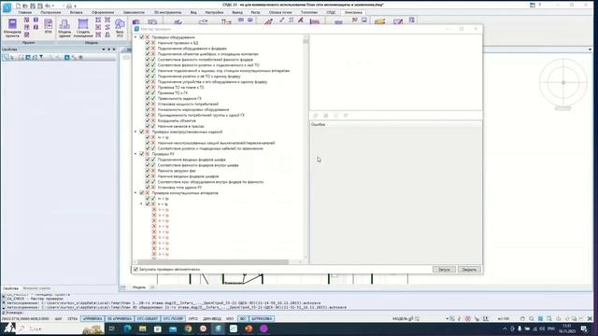Click the mail icon on the taskbar

click(173, 329)
